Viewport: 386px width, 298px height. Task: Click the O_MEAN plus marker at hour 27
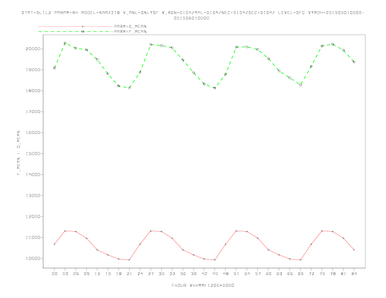pyautogui.click(x=151, y=231)
